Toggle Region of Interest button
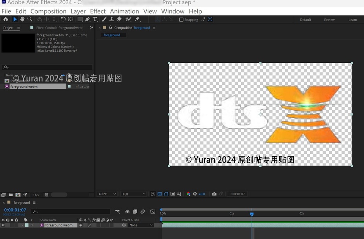 (x=173, y=194)
